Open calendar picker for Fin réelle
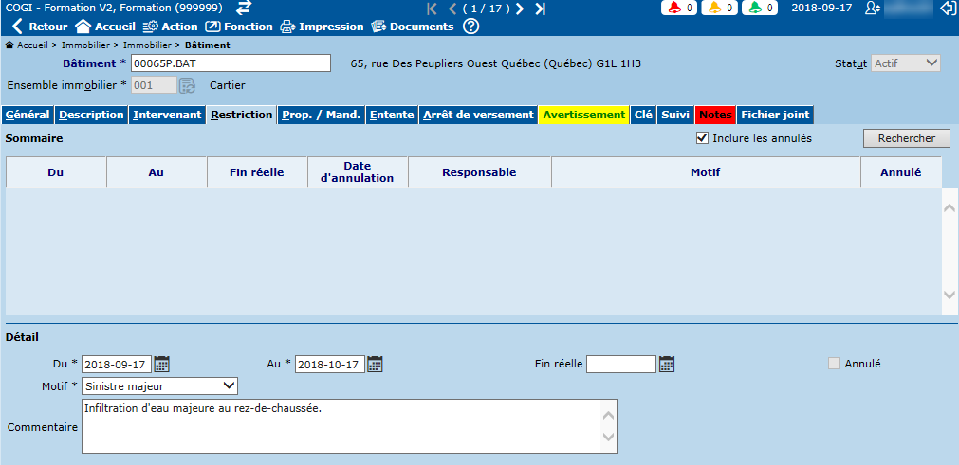Image resolution: width=959 pixels, height=465 pixels. click(667, 364)
